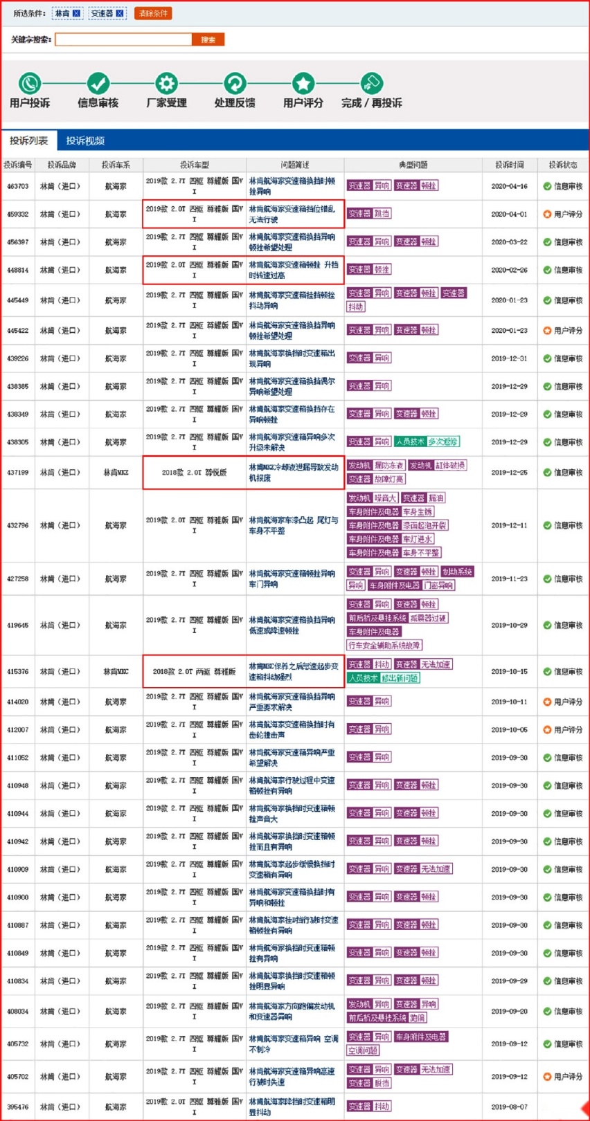Click the green check status icon for 432796
This screenshot has width=590, height=1121.
(x=547, y=525)
